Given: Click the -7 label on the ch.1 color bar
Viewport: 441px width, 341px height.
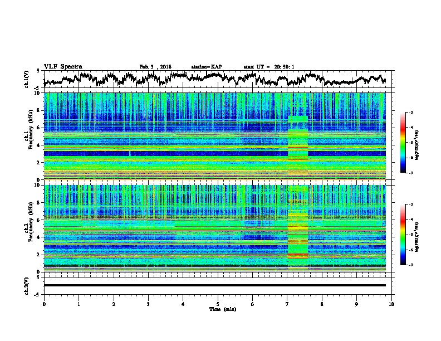Looking at the screenshot, I should pyautogui.click(x=410, y=173).
